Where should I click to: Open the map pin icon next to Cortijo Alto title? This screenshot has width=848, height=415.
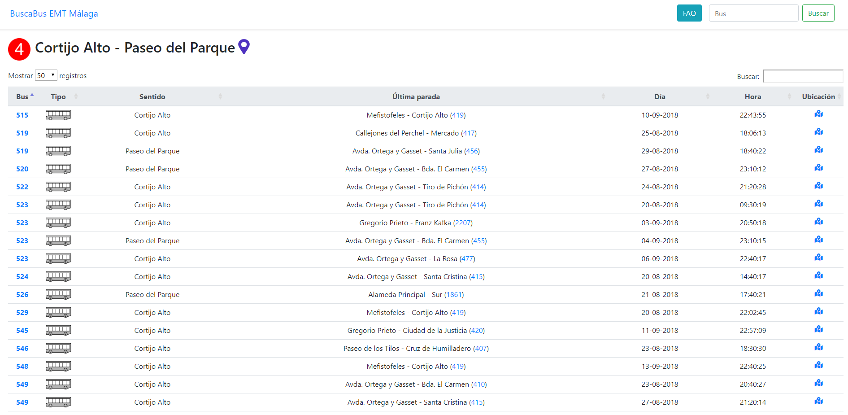(x=244, y=47)
